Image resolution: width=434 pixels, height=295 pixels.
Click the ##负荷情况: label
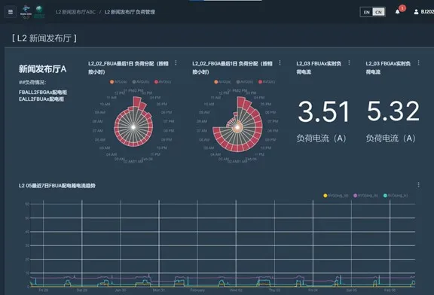(32, 82)
